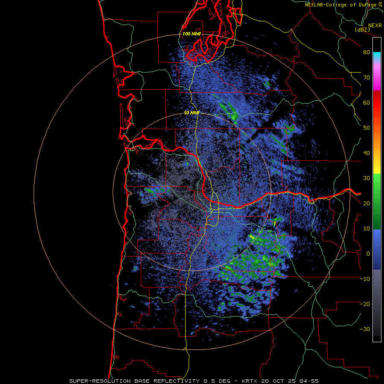This screenshot has width=384, height=384.
Task: Click the [dBZ] units label
Action: coord(362,29)
